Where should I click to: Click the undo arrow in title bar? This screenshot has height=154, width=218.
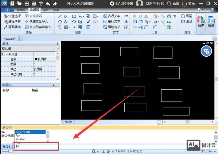tap(48, 4)
